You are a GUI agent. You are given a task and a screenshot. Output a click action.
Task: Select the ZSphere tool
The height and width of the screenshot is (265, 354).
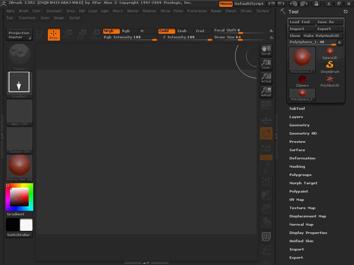pos(302,81)
